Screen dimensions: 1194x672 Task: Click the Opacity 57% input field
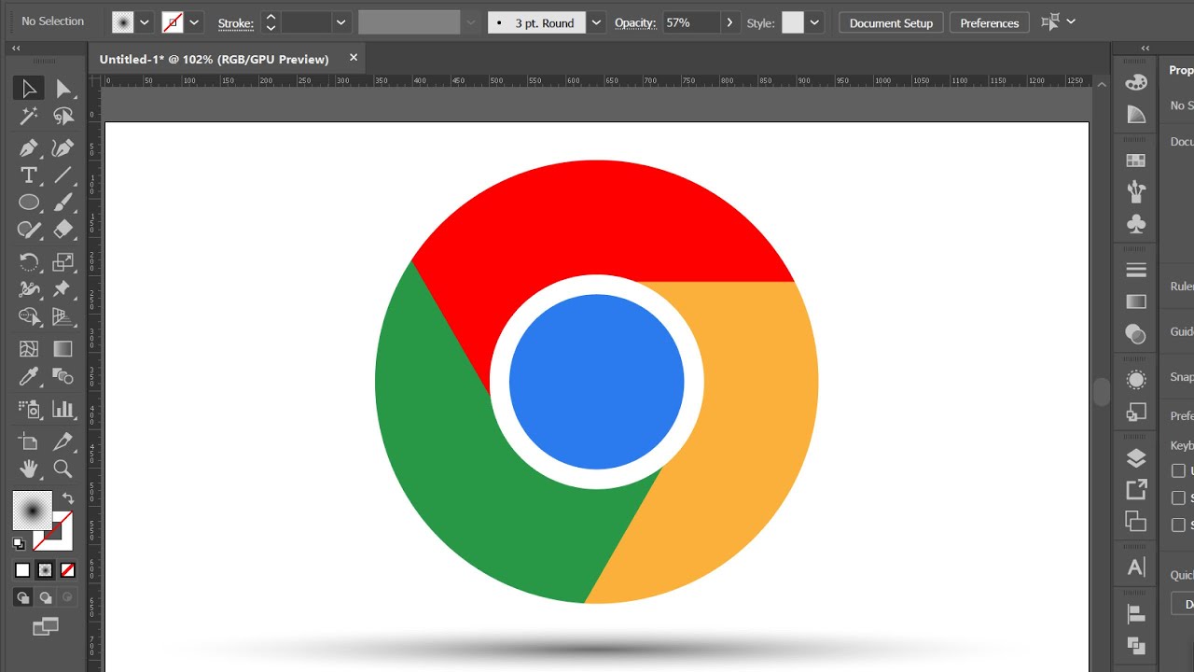691,22
